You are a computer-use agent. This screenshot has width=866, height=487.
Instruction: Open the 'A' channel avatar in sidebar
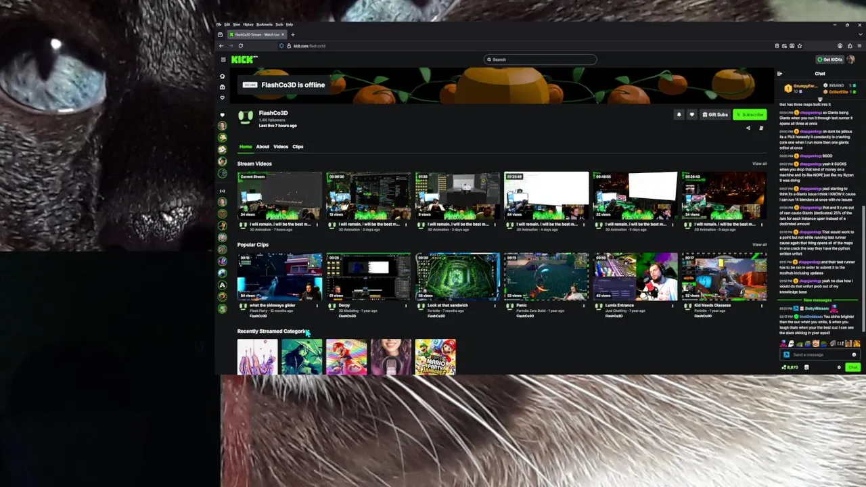222,285
